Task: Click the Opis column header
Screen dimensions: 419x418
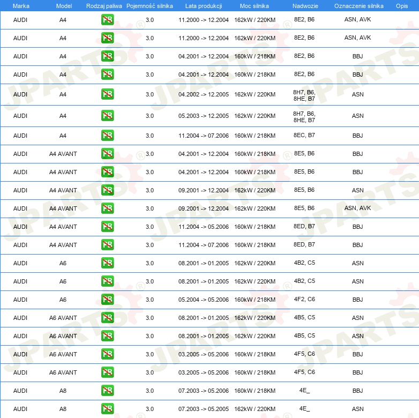Action: pos(401,6)
